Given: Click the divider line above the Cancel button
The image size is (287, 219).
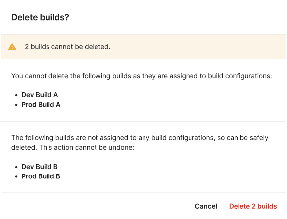Looking at the screenshot, I should [143, 193].
